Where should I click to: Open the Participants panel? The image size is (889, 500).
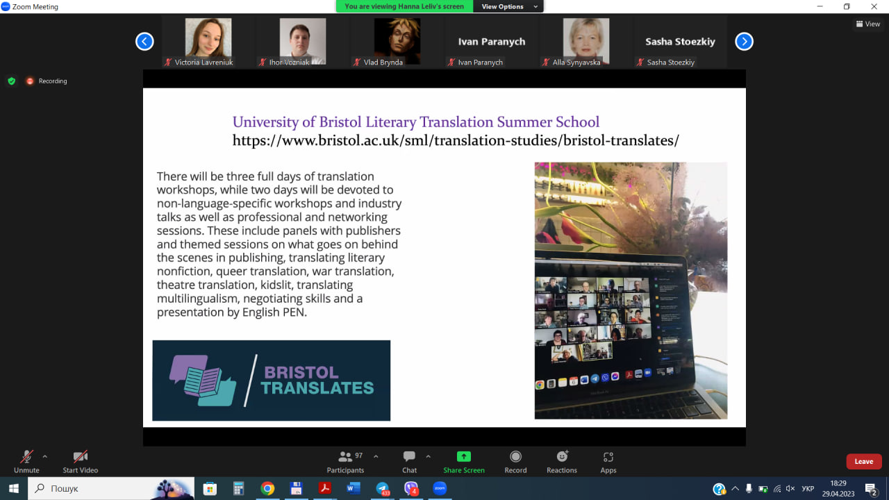[x=345, y=461]
